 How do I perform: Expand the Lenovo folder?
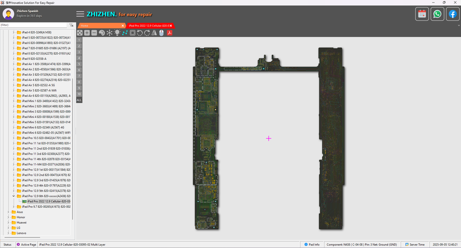coord(9,233)
